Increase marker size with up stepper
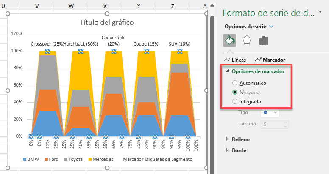This screenshot has height=174, width=329. 285,122
